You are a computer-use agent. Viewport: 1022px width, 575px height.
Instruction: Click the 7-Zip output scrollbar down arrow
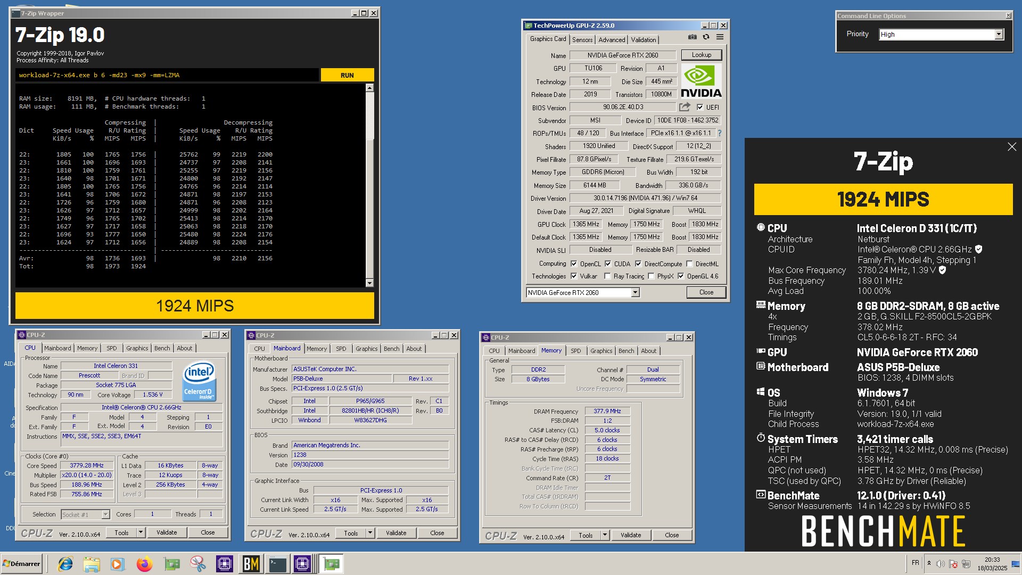[370, 283]
